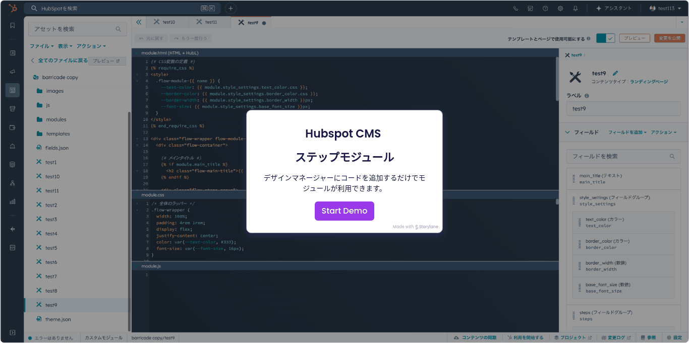Click the pencil icon next to test9 name

pos(615,73)
